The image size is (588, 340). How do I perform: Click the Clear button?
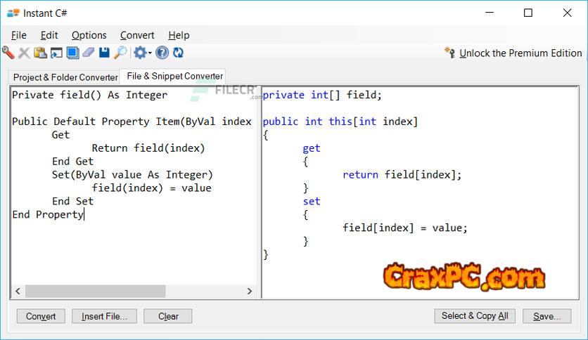168,316
